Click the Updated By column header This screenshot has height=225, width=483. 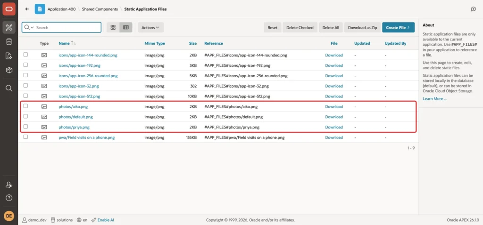tap(395, 43)
